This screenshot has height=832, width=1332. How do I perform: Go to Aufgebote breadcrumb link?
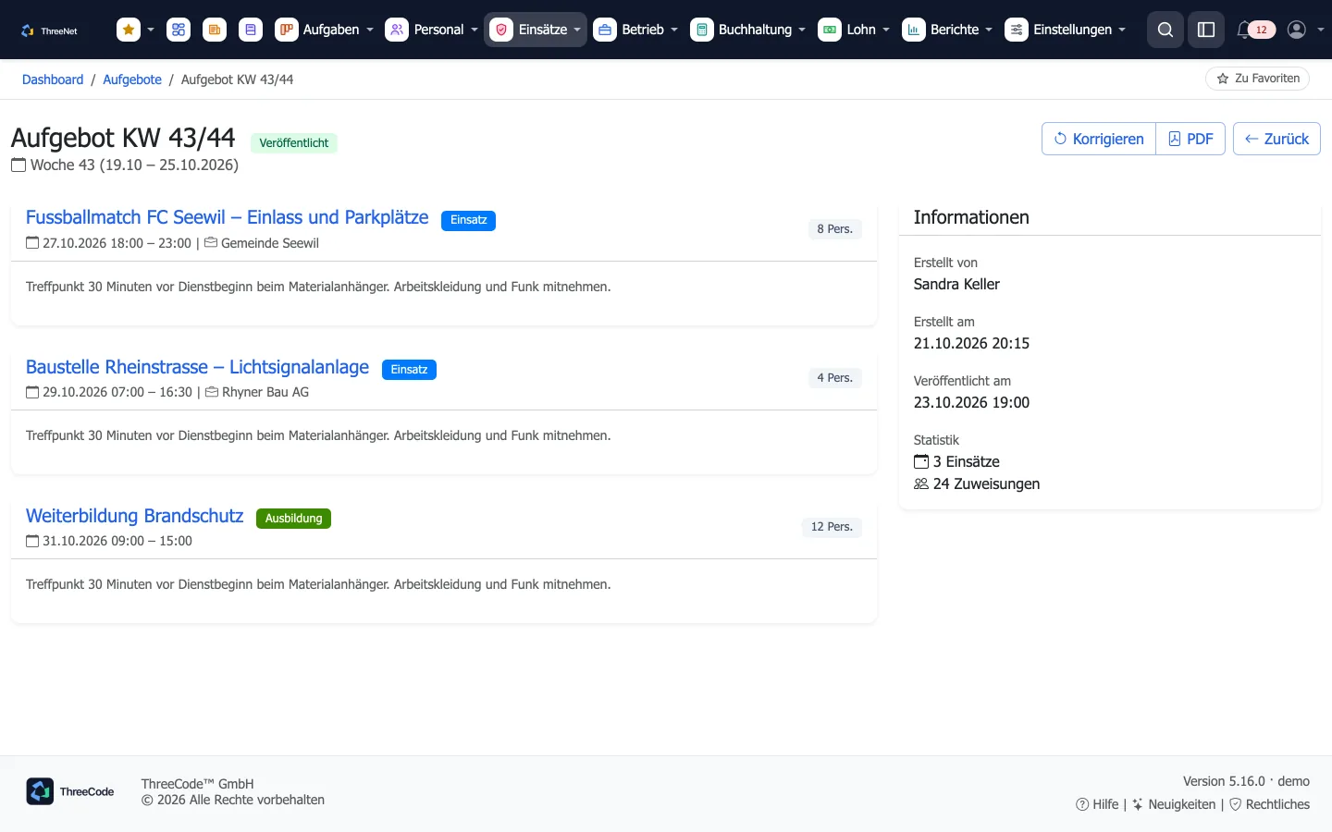coord(132,80)
